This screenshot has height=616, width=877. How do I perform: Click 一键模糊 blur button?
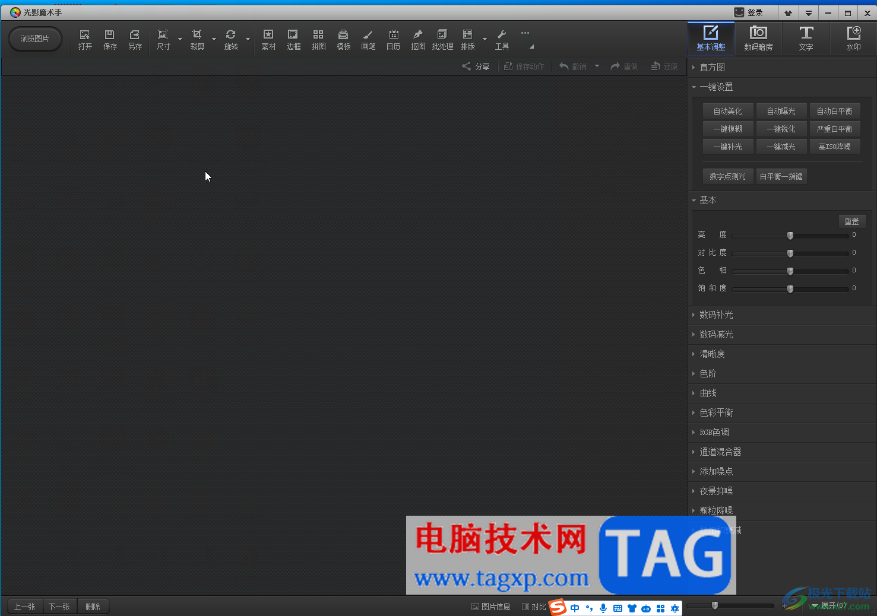728,129
